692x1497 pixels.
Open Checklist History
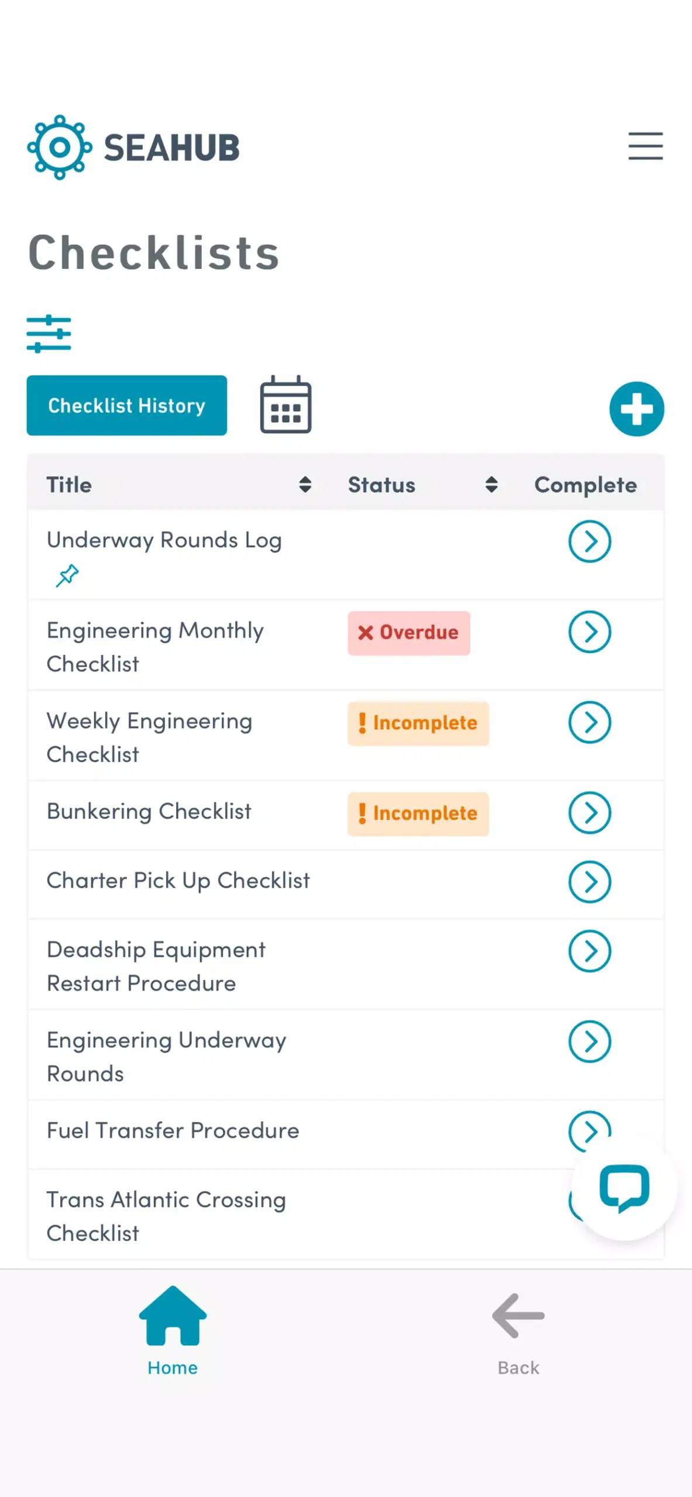click(x=127, y=405)
